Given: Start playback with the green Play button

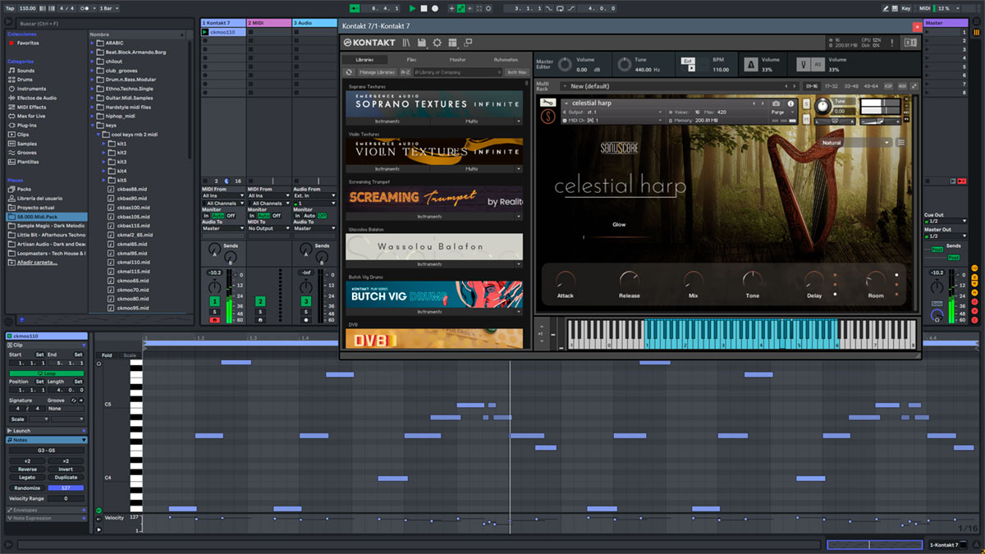Looking at the screenshot, I should click(x=412, y=8).
